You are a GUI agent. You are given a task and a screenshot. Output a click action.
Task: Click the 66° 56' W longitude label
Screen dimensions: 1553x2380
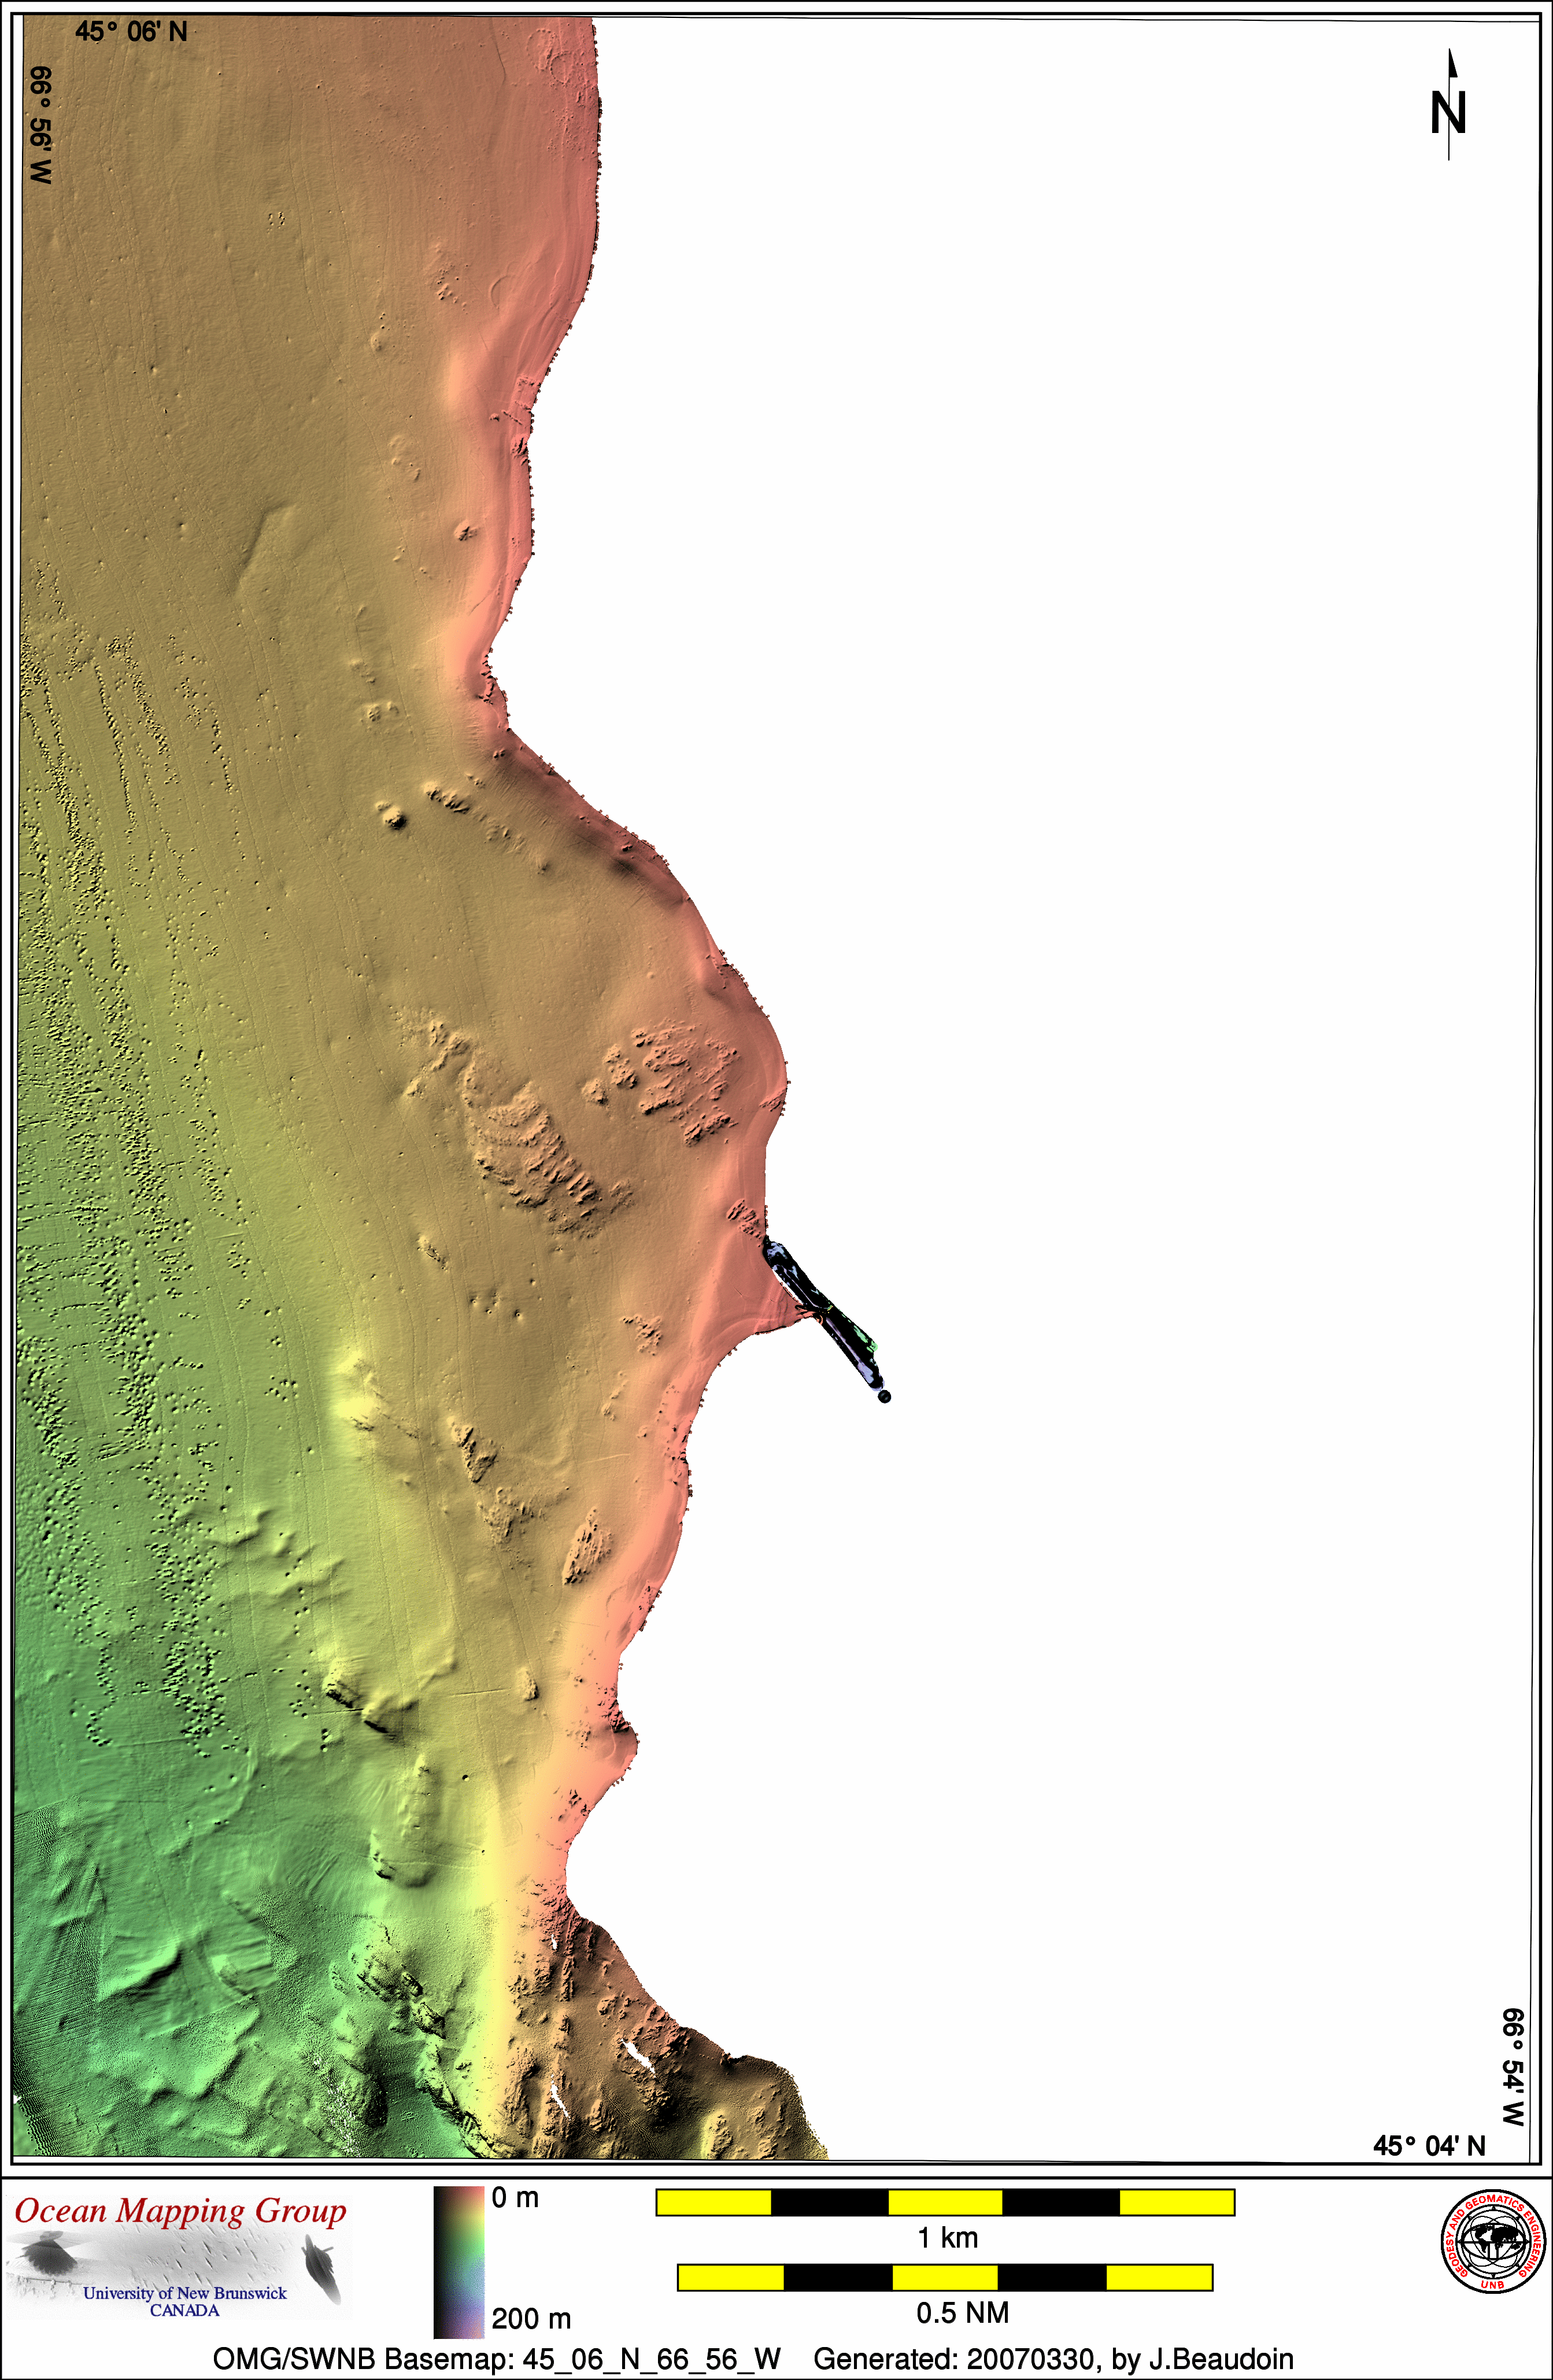40,125
